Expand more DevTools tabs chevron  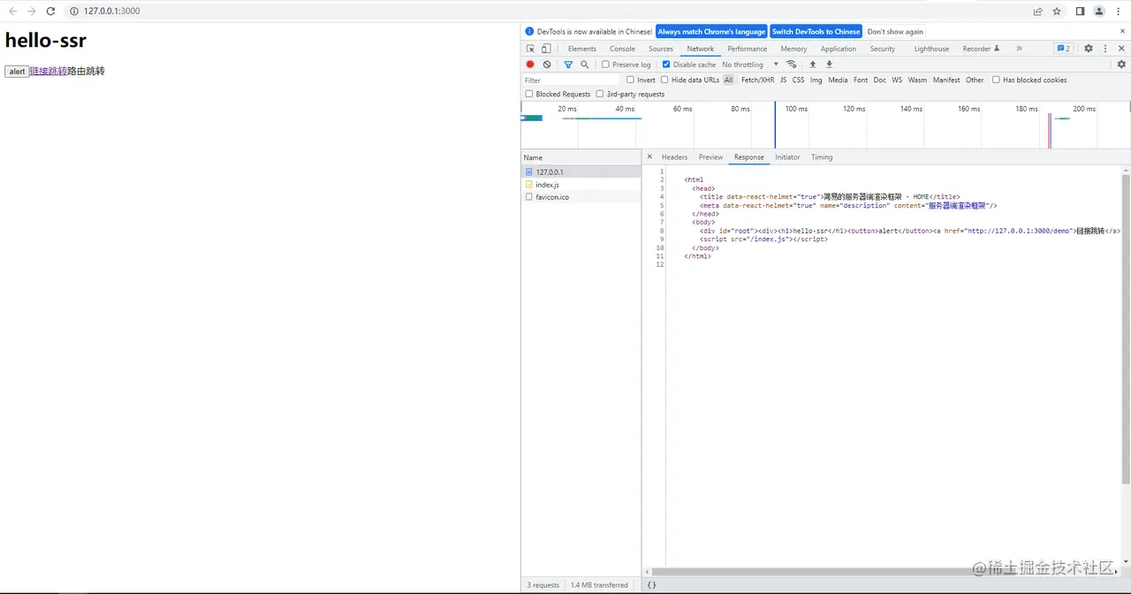1019,49
